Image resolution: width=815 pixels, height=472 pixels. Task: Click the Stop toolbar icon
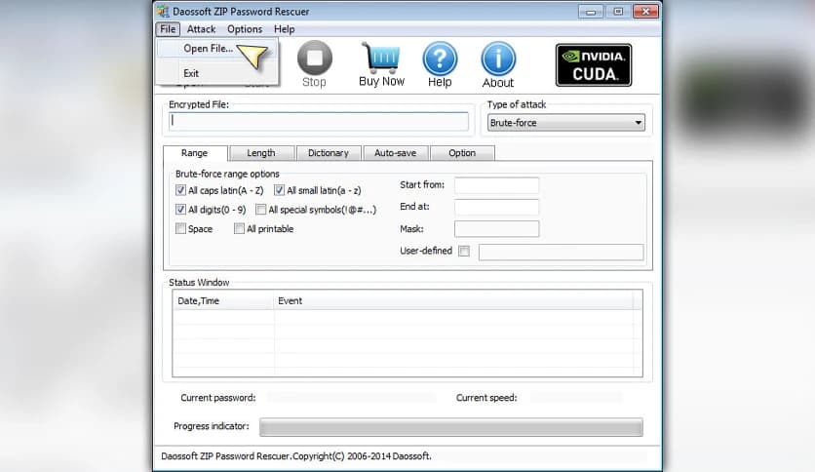pos(315,58)
